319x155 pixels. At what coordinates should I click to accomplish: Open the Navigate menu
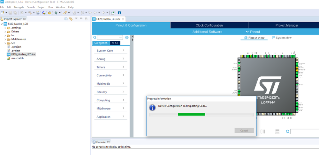click(x=19, y=7)
